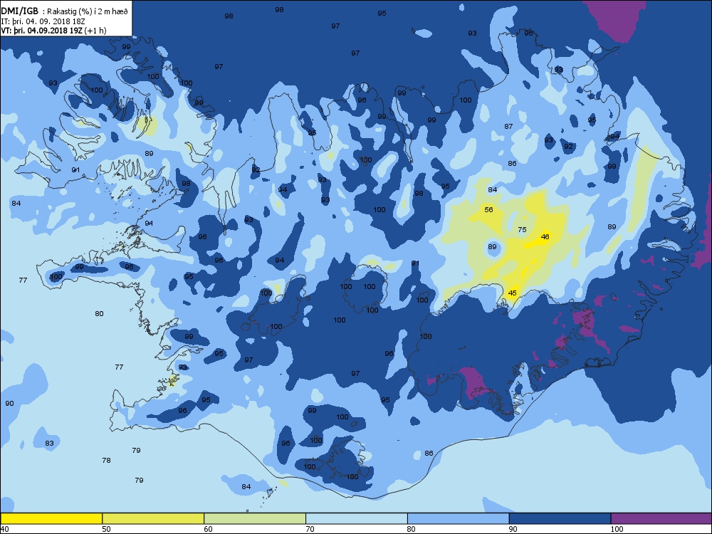Click the 'IT: þri. 04. 09. 2018 18Z' line
This screenshot has height=534, width=712.
tap(43, 21)
